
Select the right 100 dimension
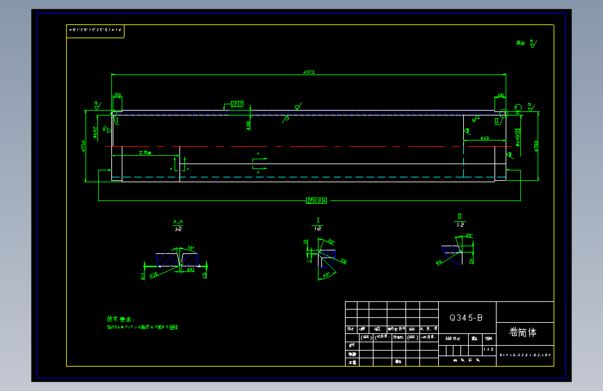point(500,95)
